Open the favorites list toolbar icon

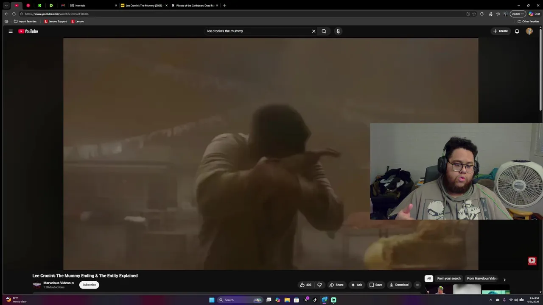click(498, 14)
